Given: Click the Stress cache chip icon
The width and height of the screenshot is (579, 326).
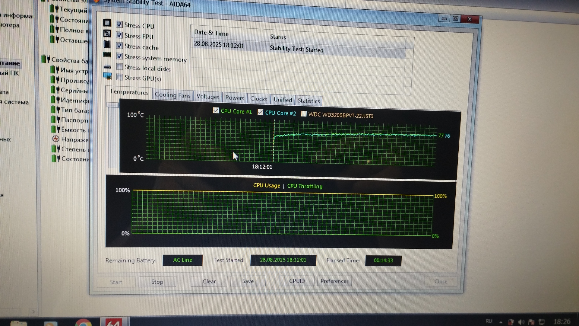Looking at the screenshot, I should (107, 44).
